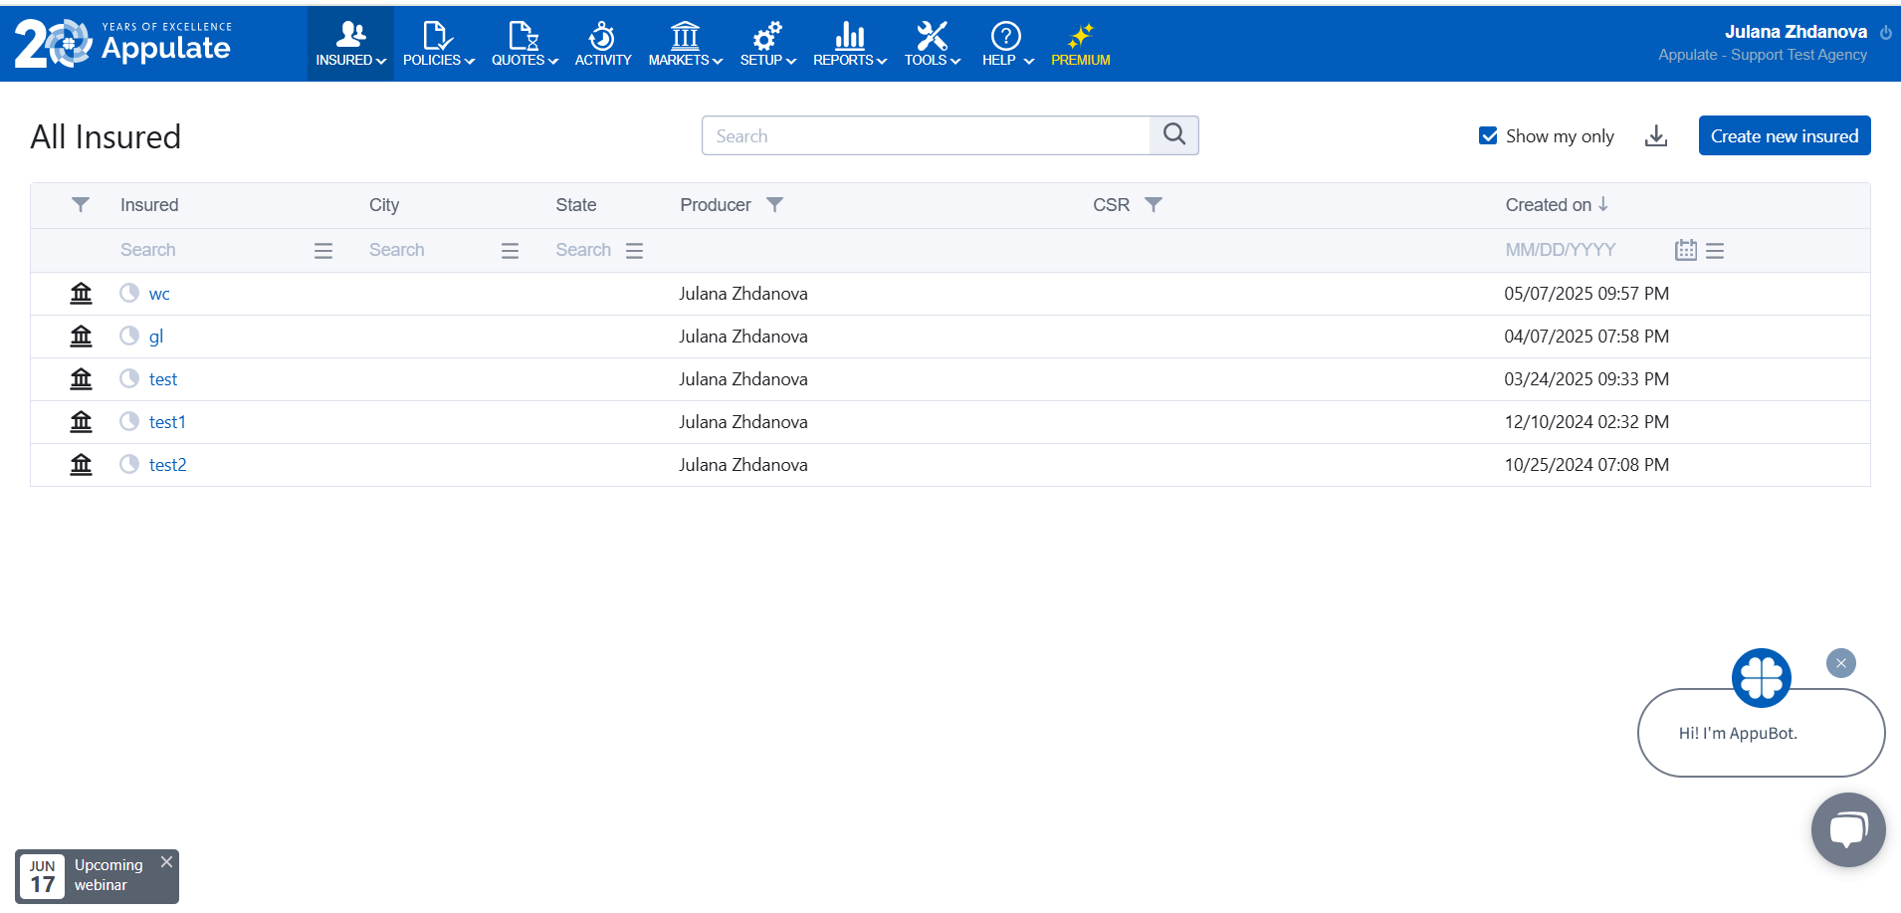Dismiss the Upcoming webinar banner
Screen dimensions: 1901x913
pos(167,862)
